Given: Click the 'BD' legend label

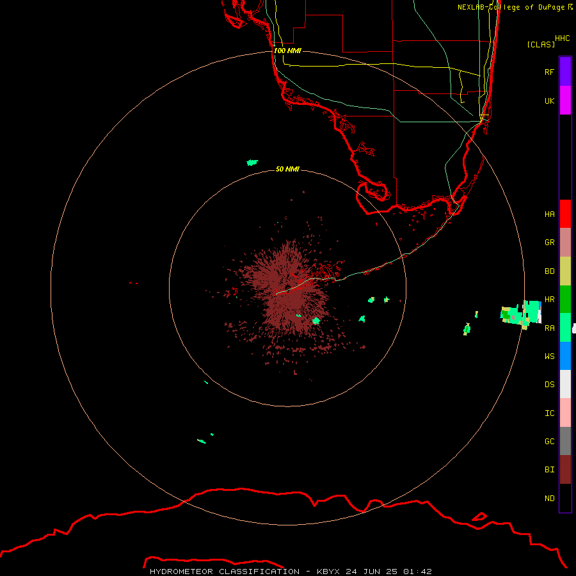Looking at the screenshot, I should (x=550, y=271).
